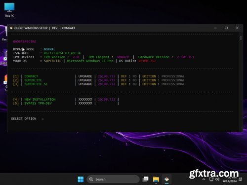
Task: Click the Hardware Version value
Action: tap(186, 57)
